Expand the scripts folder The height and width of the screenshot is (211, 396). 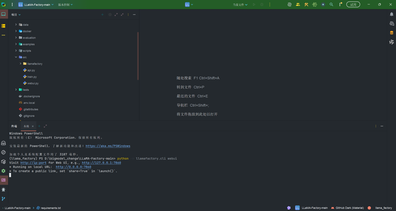pos(16,50)
